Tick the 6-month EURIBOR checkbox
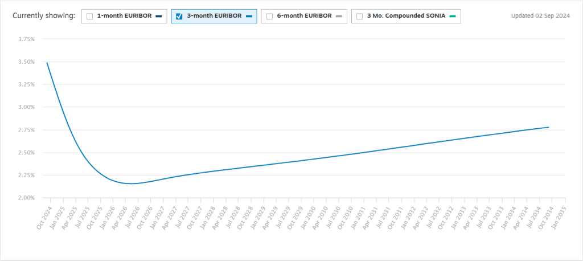 (x=269, y=17)
